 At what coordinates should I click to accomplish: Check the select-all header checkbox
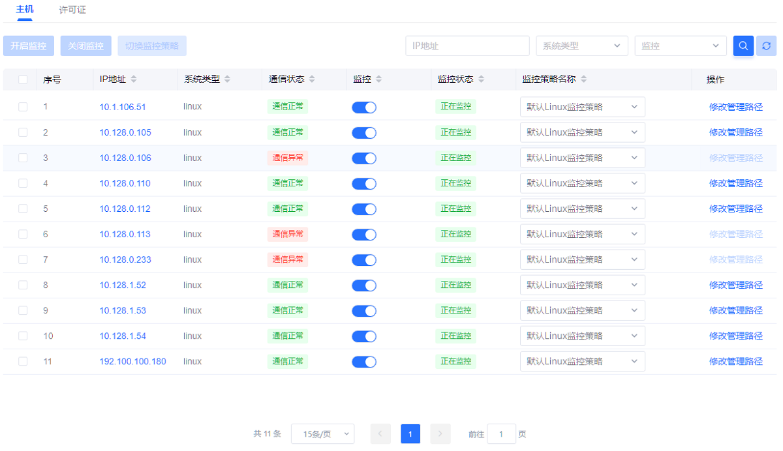coord(23,80)
